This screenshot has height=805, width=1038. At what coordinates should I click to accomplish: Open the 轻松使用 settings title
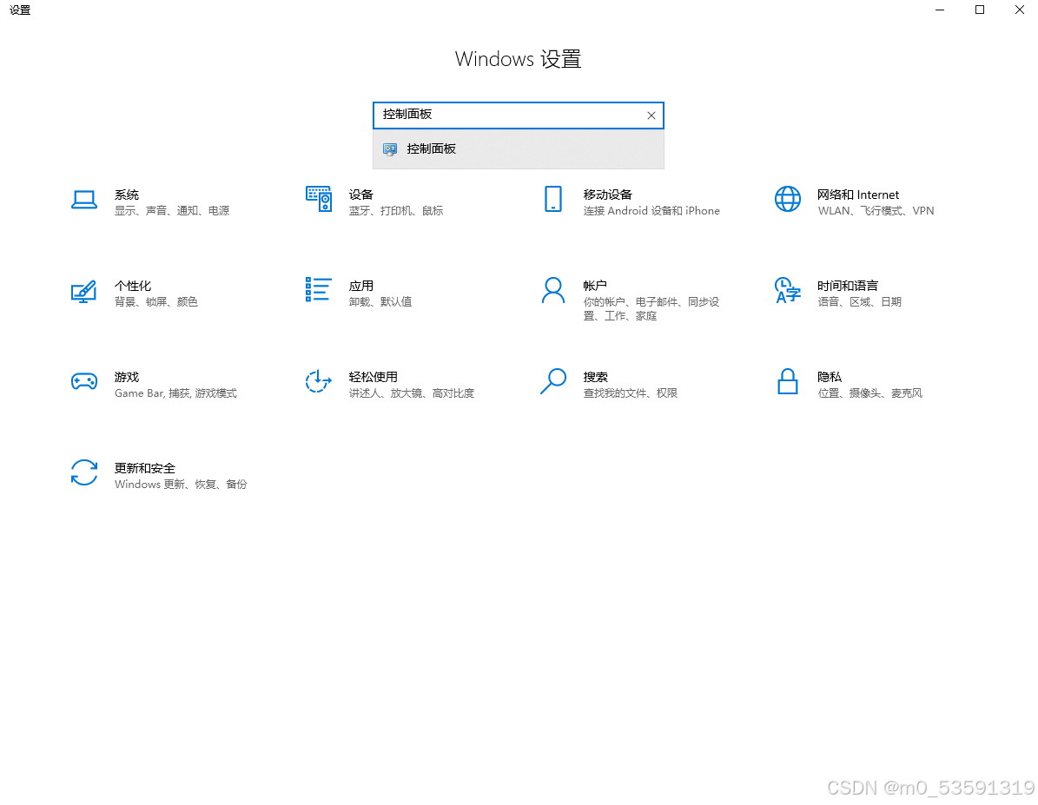click(x=374, y=378)
